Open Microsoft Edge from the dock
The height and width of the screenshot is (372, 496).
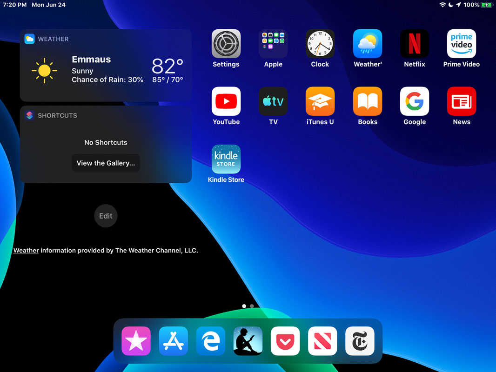point(211,341)
